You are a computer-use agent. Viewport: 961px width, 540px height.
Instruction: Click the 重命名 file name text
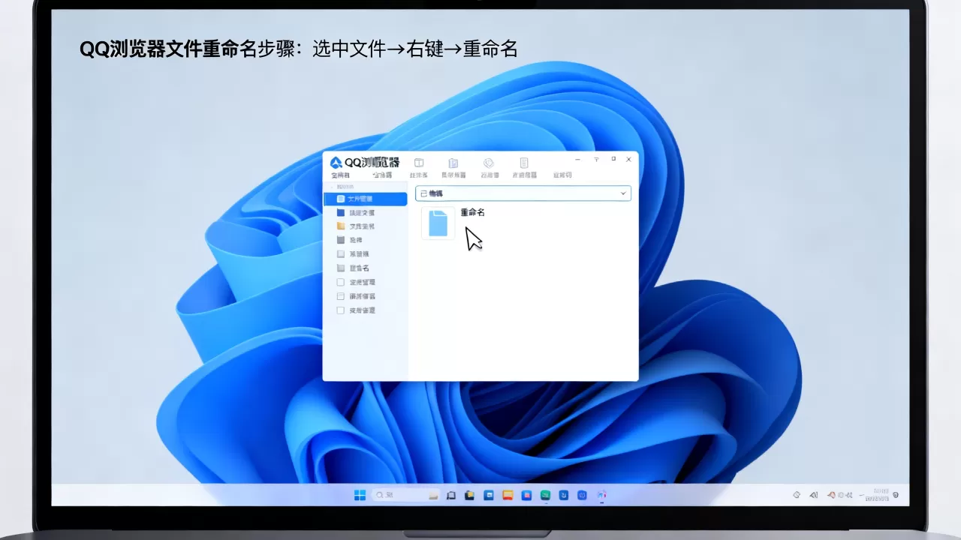pyautogui.click(x=472, y=212)
